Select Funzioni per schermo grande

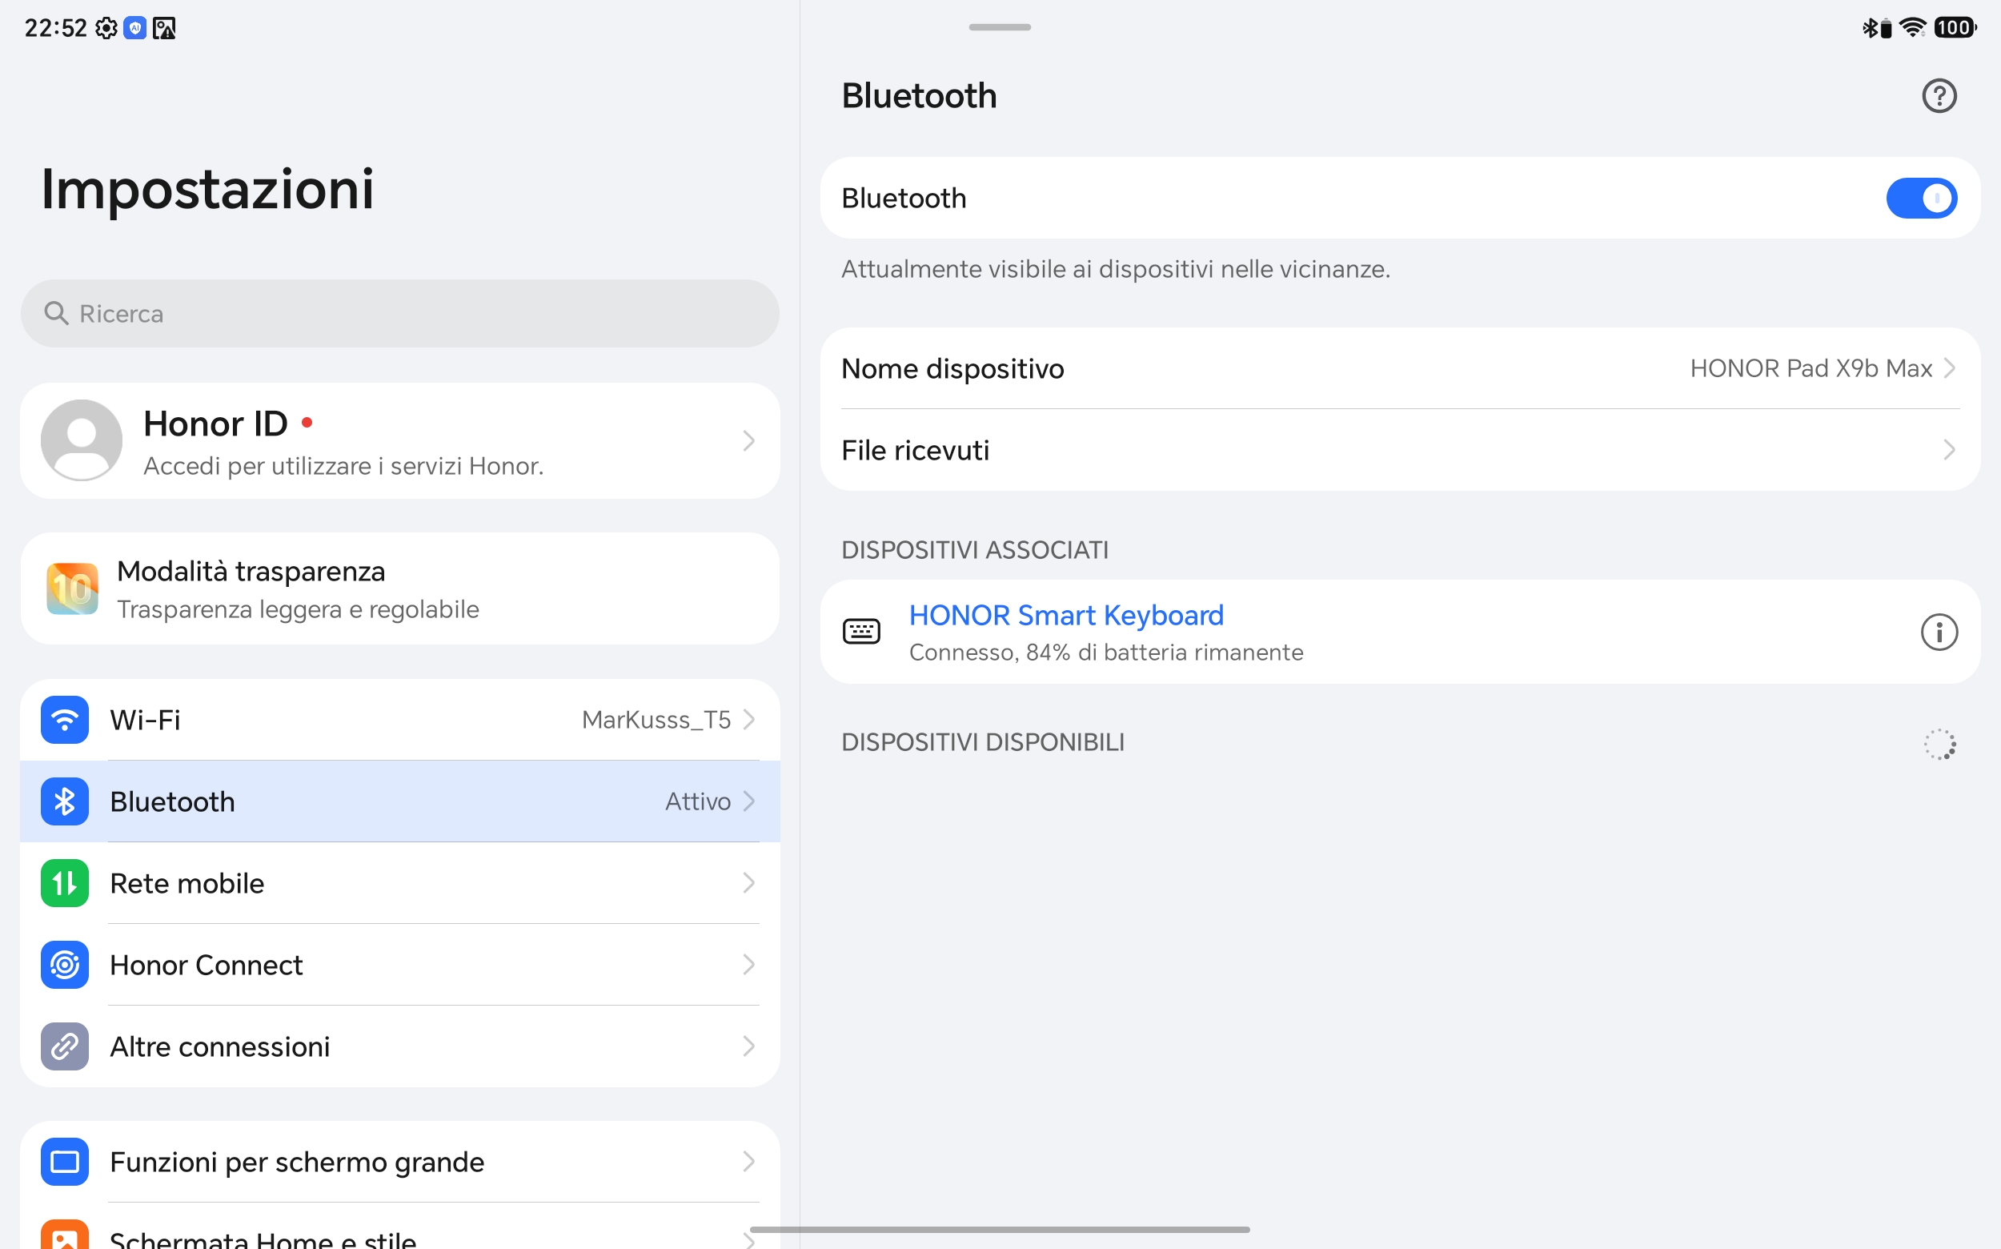pyautogui.click(x=399, y=1162)
